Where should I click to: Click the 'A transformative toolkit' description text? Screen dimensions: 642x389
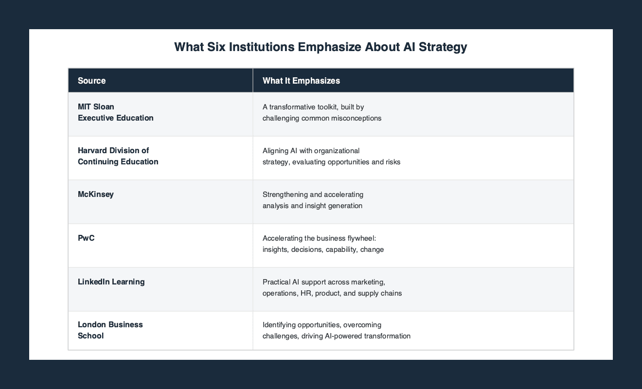(322, 112)
